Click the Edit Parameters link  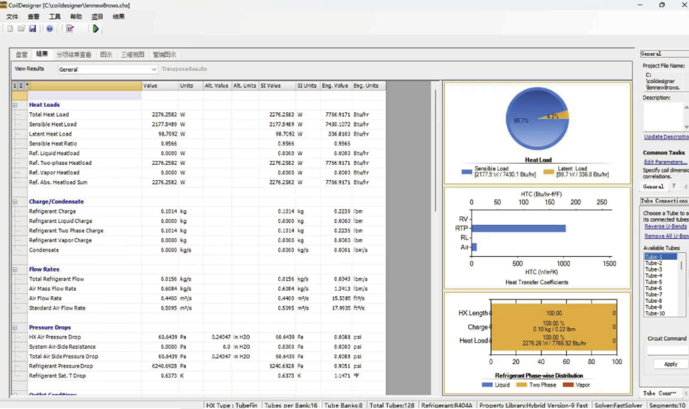tap(665, 162)
